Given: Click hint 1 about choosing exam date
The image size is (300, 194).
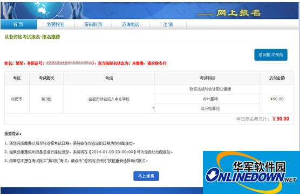Looking at the screenshot, I should pos(70,143).
